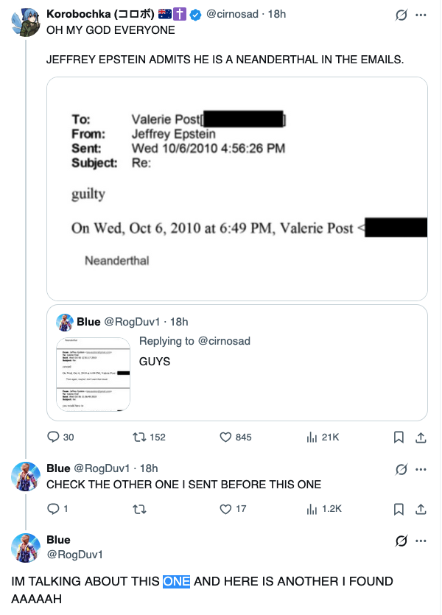
Task: Open Grok icon on Korobochka's tweet
Action: click(x=401, y=15)
